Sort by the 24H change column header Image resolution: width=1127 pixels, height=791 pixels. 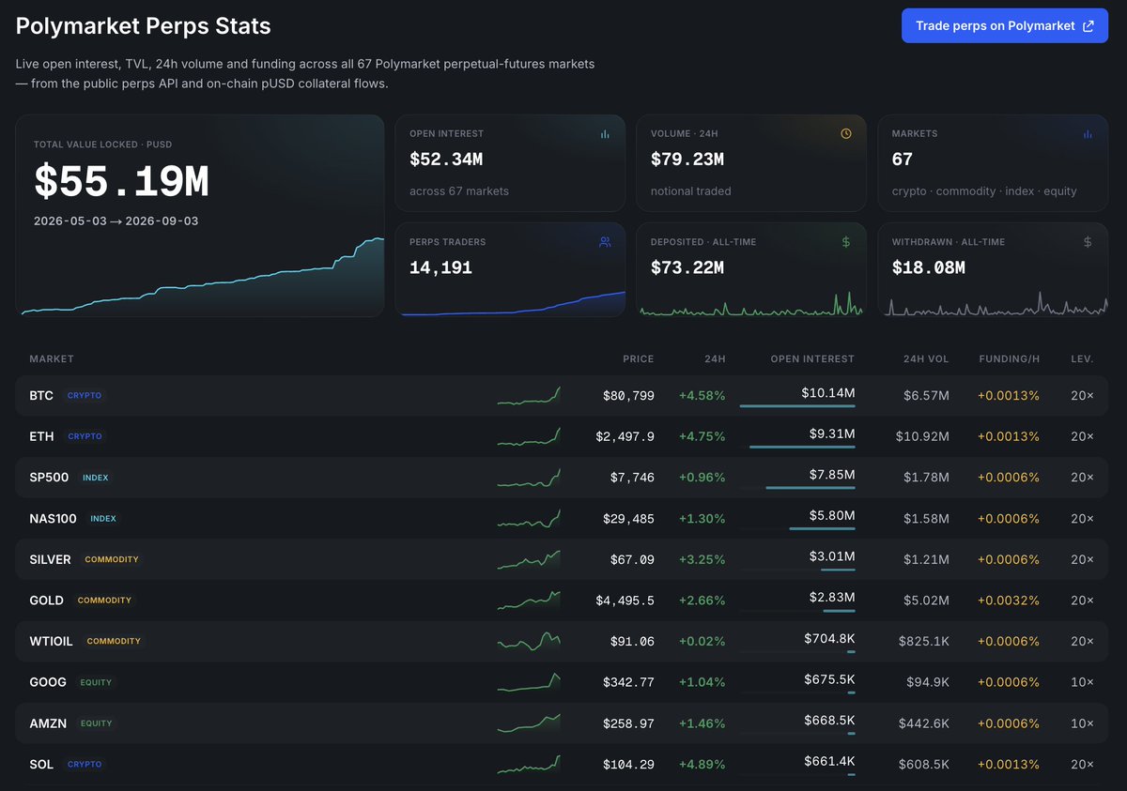[x=717, y=359]
